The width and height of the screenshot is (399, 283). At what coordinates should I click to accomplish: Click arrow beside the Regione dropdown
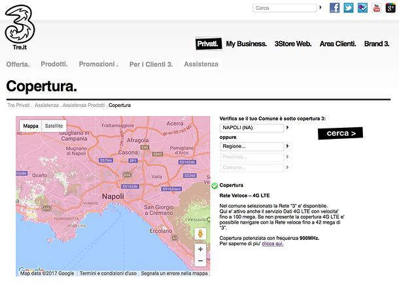tap(287, 146)
